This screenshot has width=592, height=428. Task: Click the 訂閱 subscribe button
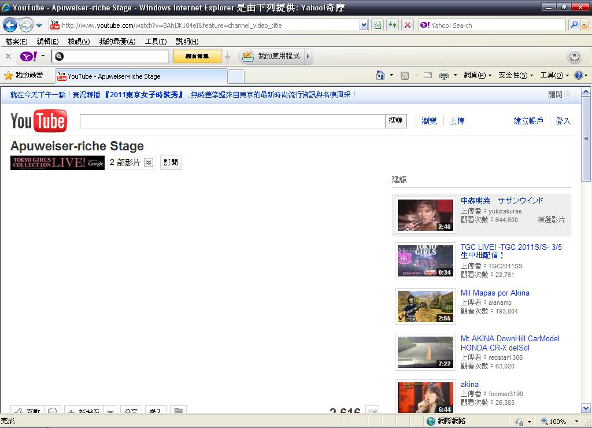click(171, 163)
